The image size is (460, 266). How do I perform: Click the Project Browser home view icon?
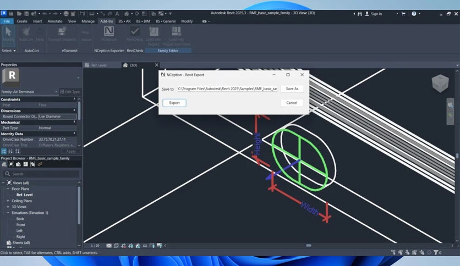pyautogui.click(x=4, y=164)
